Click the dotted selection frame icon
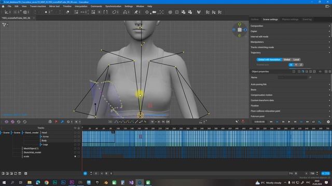Viewport: 332px width, 186px height. [161, 12]
